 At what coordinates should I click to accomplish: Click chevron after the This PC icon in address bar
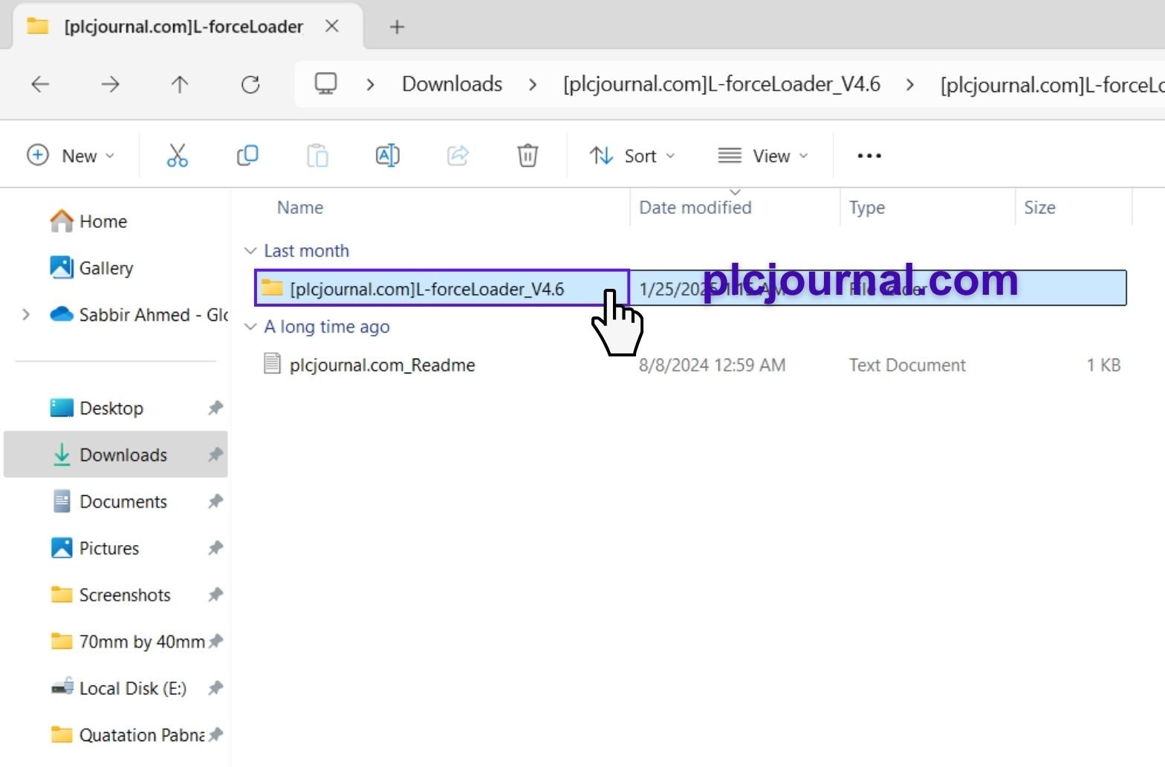tap(370, 85)
